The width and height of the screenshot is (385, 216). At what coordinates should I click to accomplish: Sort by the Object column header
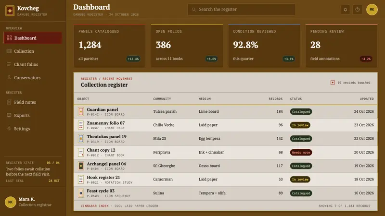point(83,99)
